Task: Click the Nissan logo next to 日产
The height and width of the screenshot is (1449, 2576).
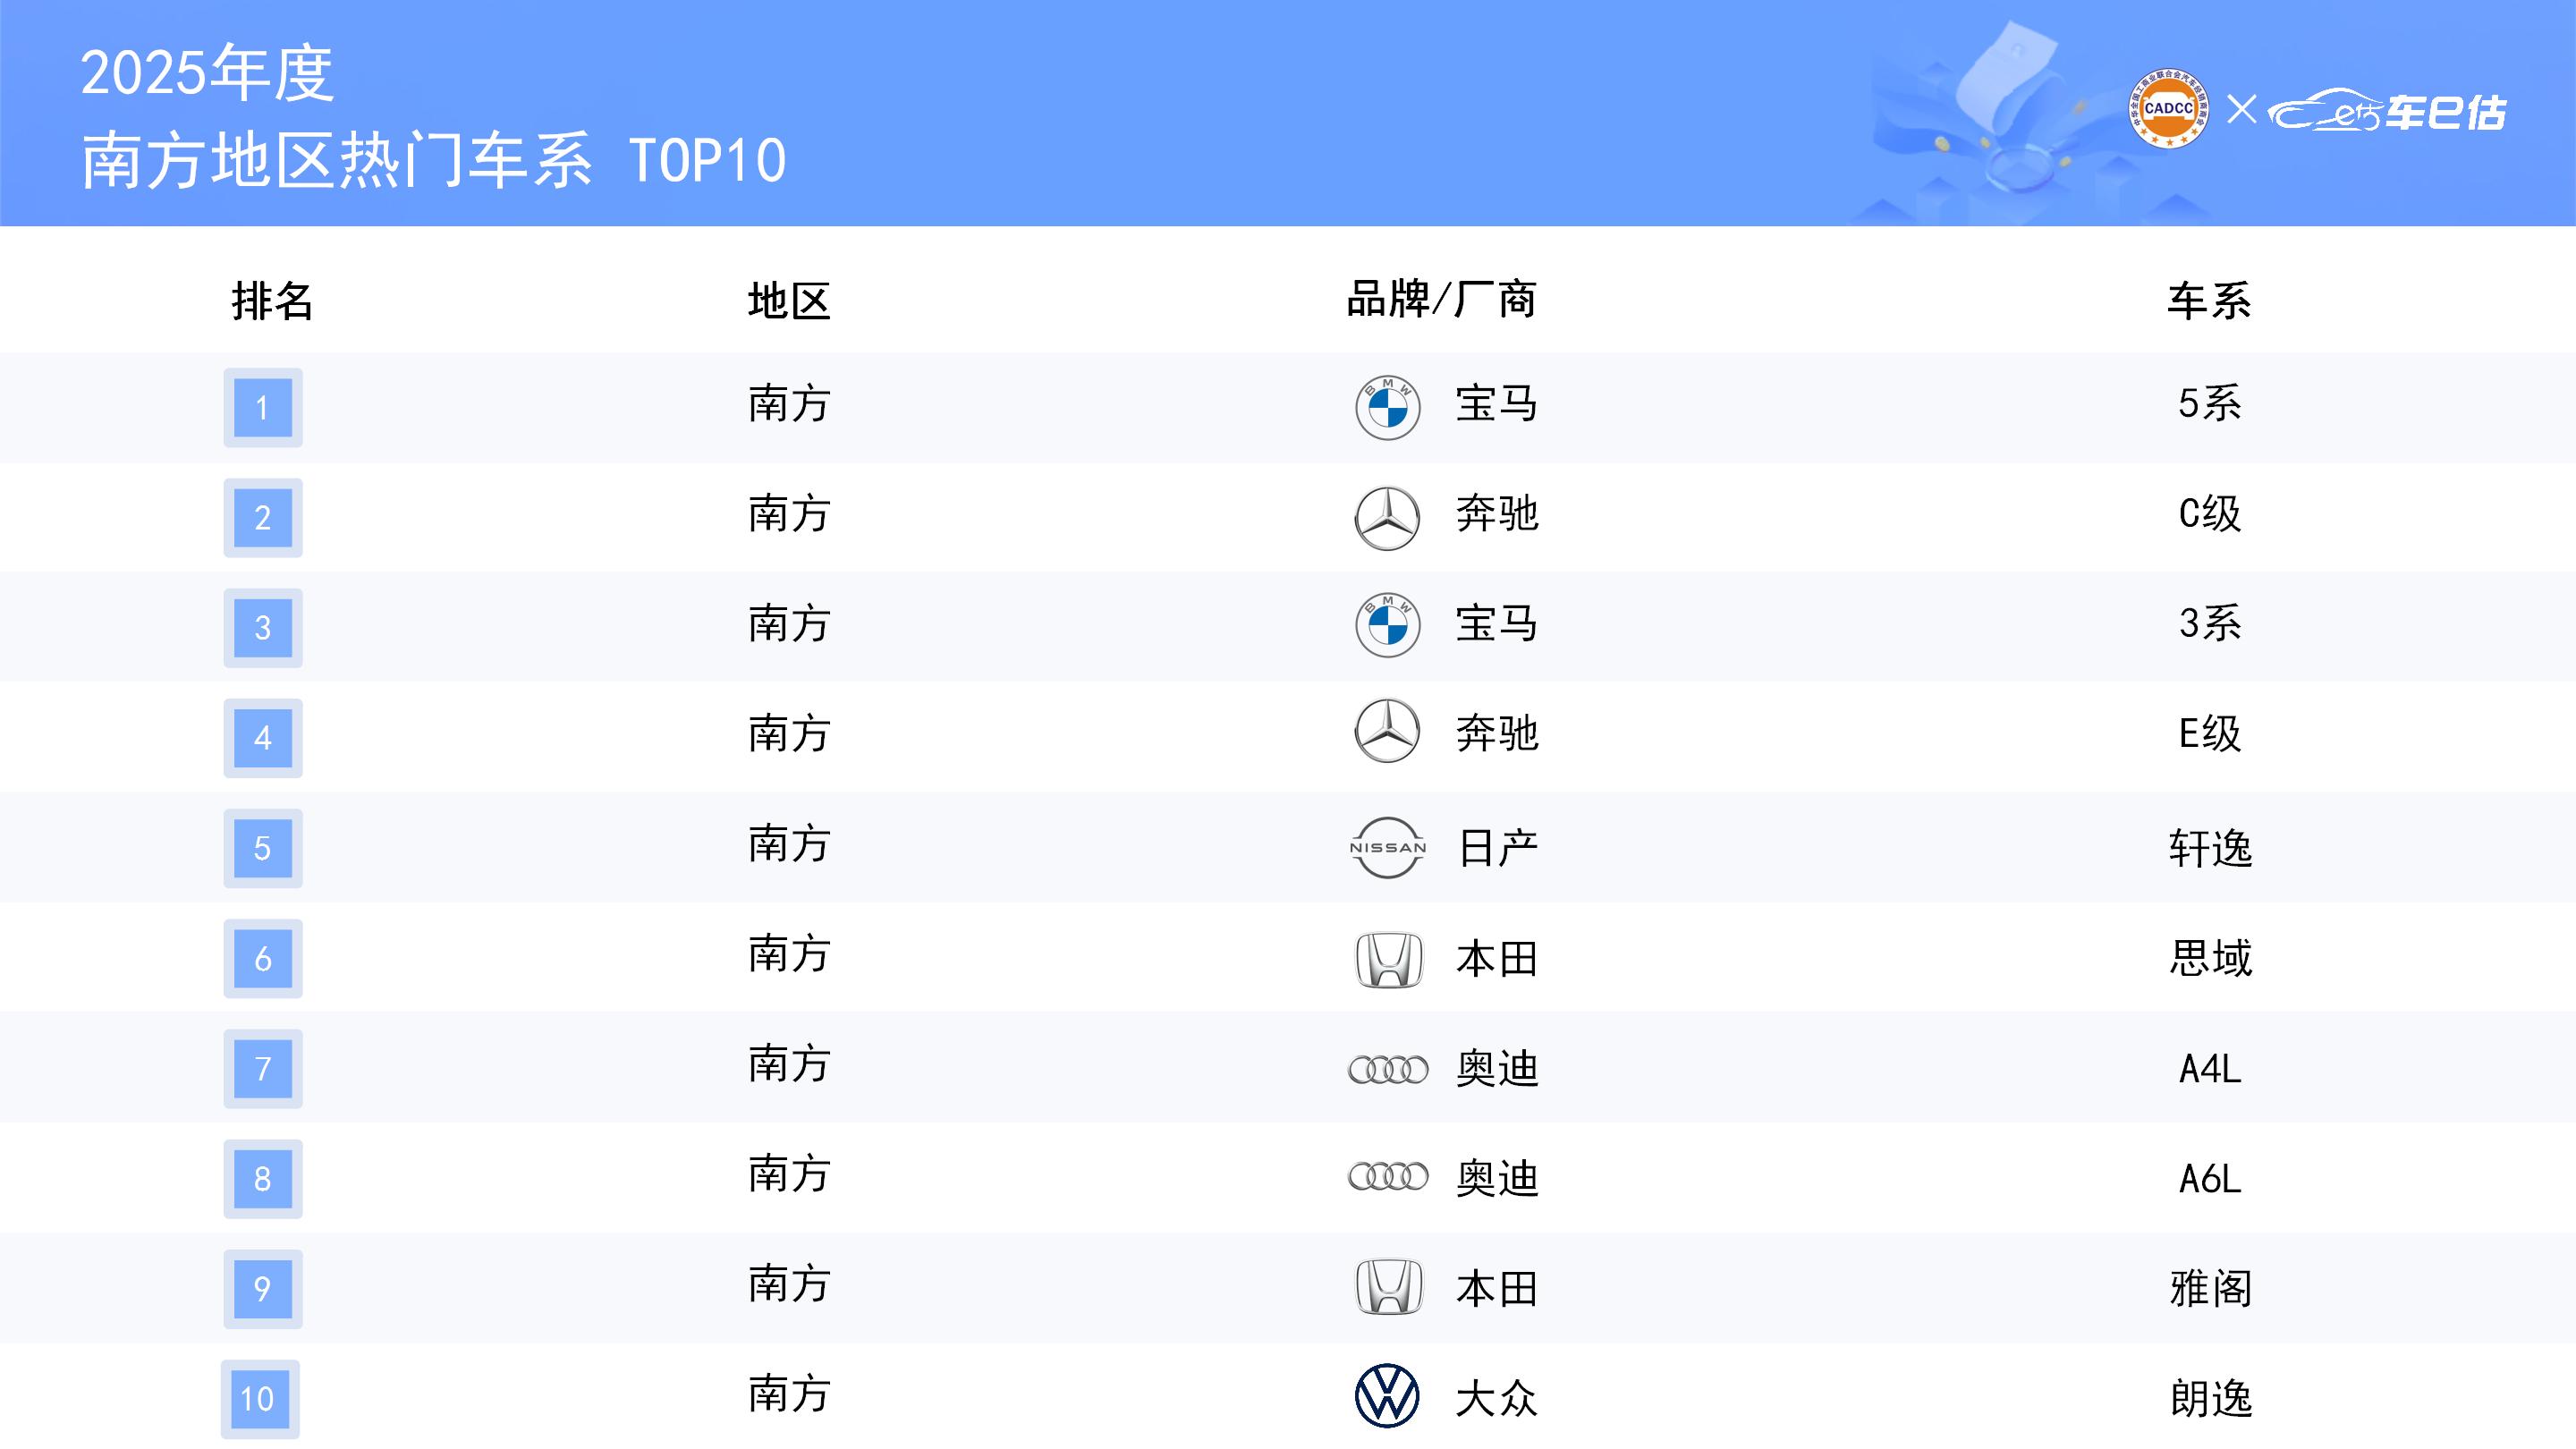Action: pyautogui.click(x=1387, y=848)
